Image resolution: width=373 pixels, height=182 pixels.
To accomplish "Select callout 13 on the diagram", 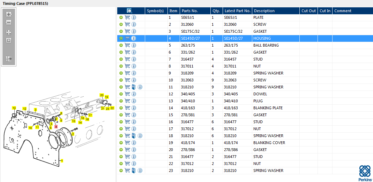I will point(14,108).
